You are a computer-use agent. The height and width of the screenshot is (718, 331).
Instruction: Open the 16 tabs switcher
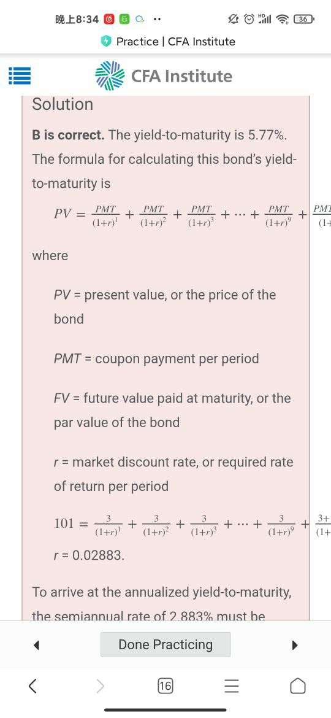(x=165, y=685)
